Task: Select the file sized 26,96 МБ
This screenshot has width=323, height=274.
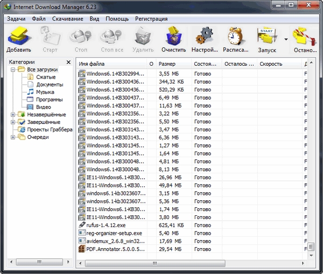Action: tap(193, 177)
